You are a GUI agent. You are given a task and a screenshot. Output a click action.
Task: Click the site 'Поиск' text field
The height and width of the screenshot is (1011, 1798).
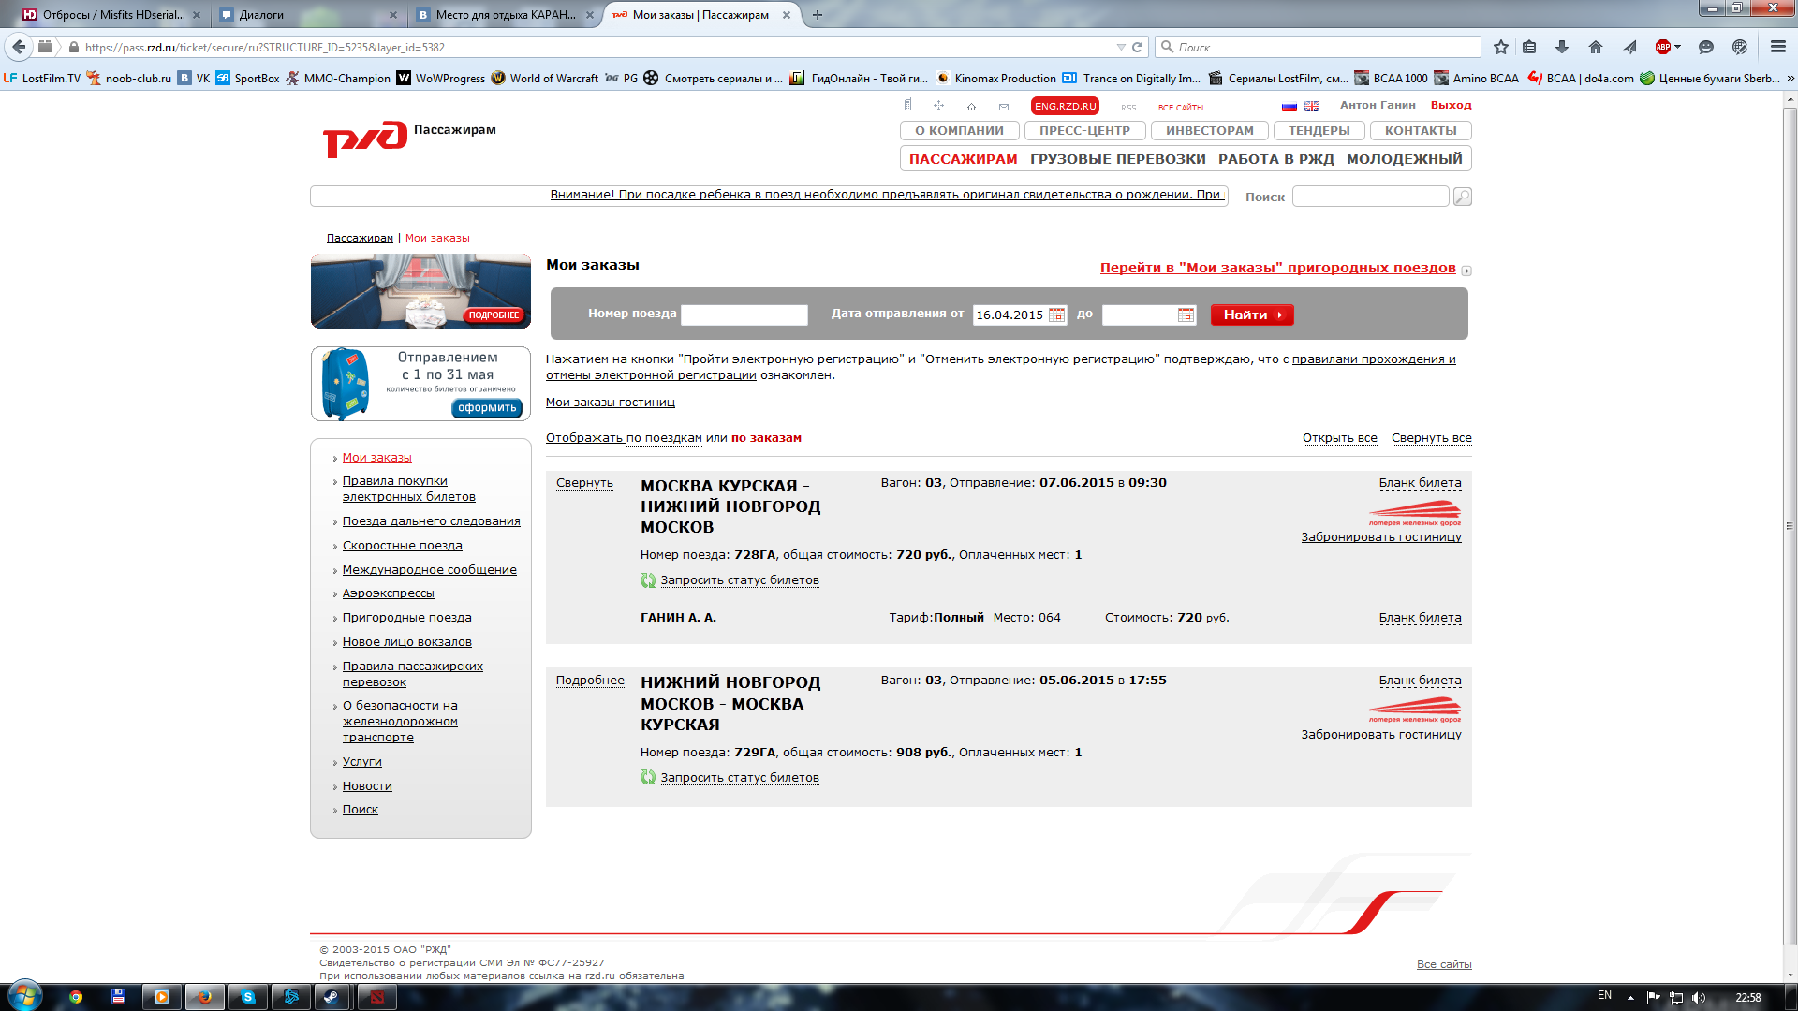coord(1370,197)
